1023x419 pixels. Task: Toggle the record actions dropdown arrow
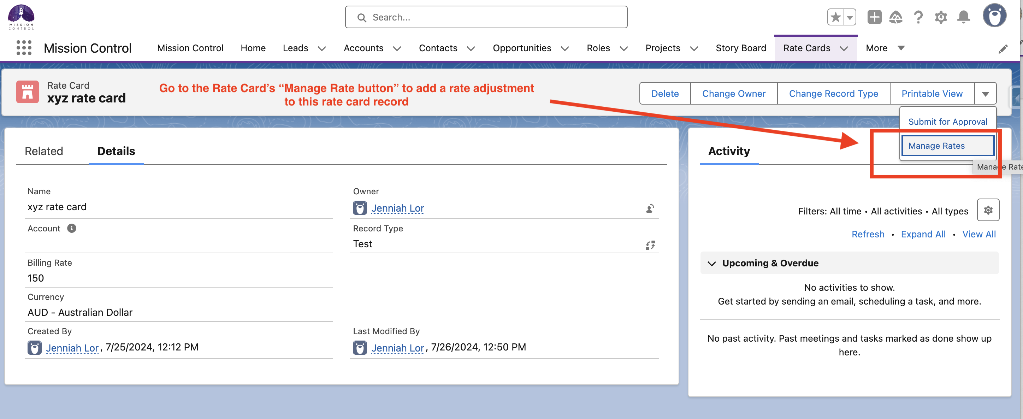coord(985,94)
